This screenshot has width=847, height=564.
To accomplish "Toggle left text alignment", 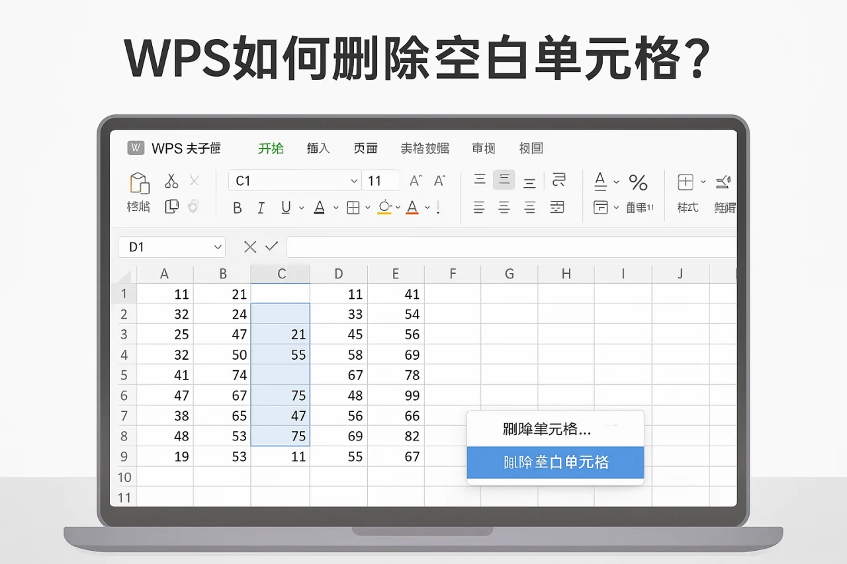I will (480, 207).
